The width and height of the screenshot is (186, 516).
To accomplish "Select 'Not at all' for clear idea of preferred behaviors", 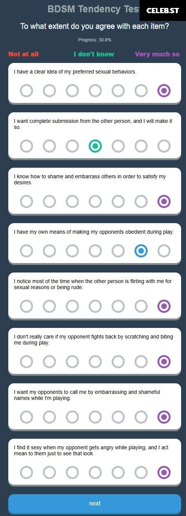I will pyautogui.click(x=26, y=91).
